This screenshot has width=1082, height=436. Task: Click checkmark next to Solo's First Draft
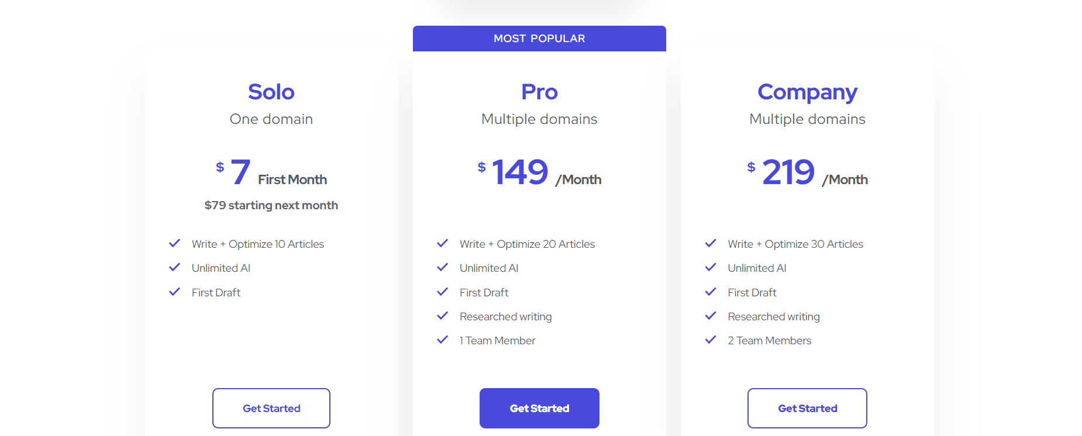[174, 292]
